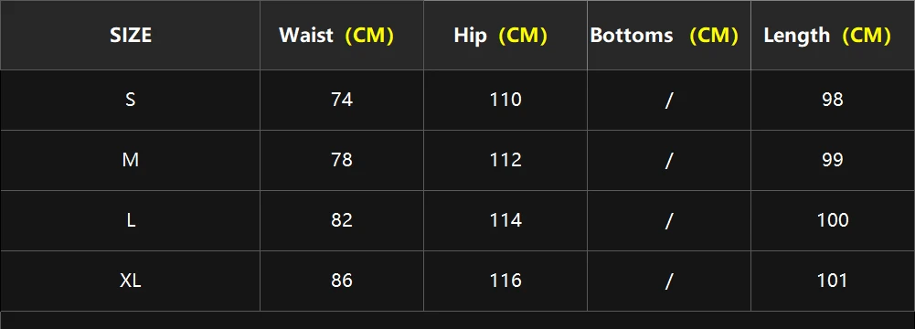Click the Length (CM) column header
915x329 pixels.
coord(833,35)
